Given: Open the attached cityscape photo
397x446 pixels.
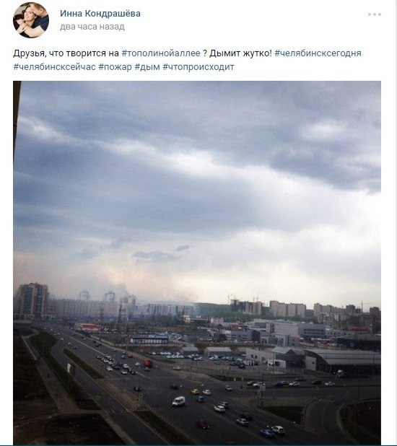Looking at the screenshot, I should pyautogui.click(x=197, y=263).
